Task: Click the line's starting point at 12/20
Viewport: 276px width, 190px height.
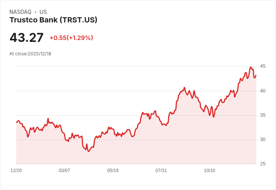Action: pyautogui.click(x=16, y=122)
